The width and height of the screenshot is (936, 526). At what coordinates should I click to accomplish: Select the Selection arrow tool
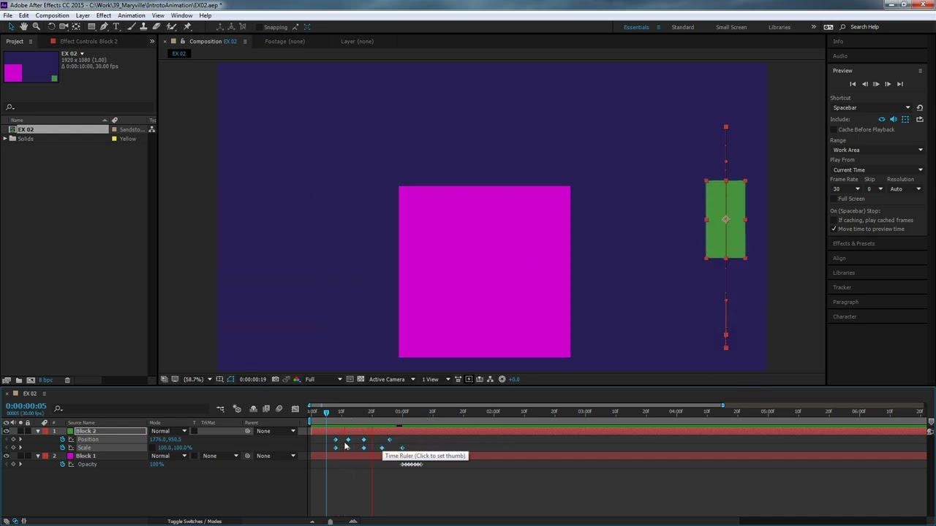coord(11,26)
